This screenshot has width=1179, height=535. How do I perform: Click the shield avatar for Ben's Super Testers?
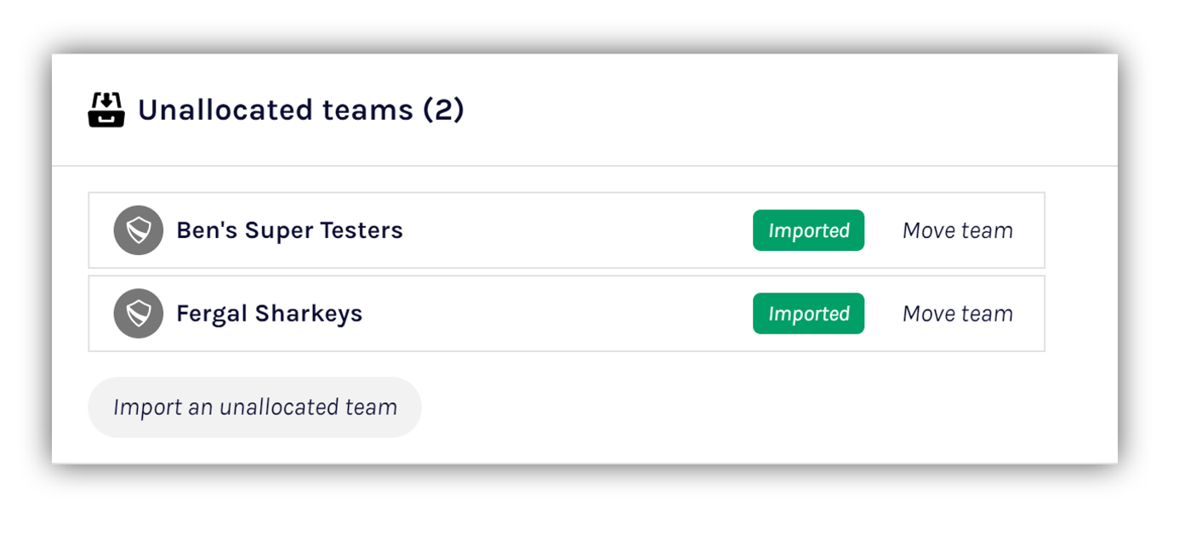coord(138,231)
